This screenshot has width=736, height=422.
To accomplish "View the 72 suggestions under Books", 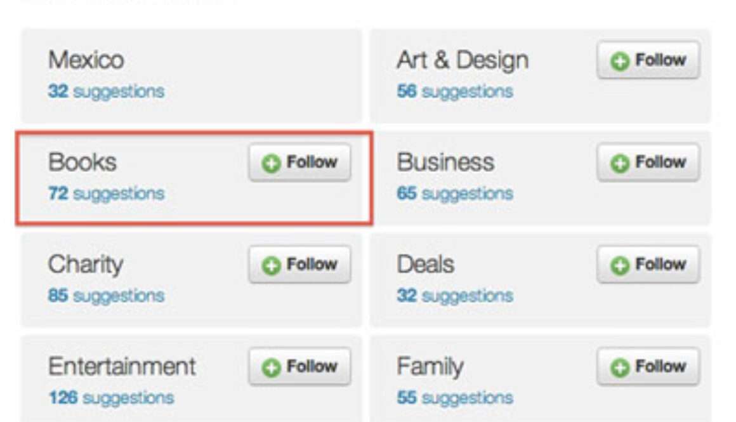I will click(x=106, y=194).
